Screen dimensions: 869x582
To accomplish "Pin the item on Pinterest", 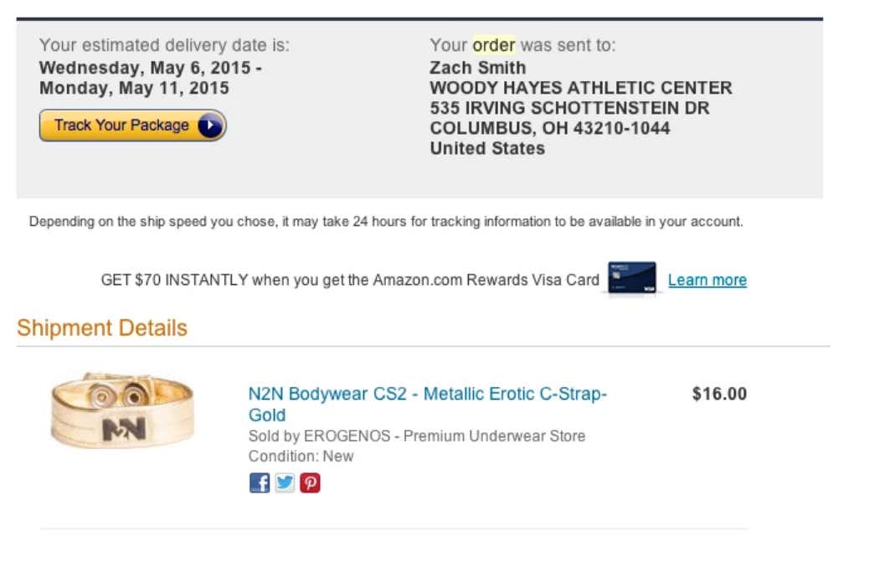I will tap(310, 483).
